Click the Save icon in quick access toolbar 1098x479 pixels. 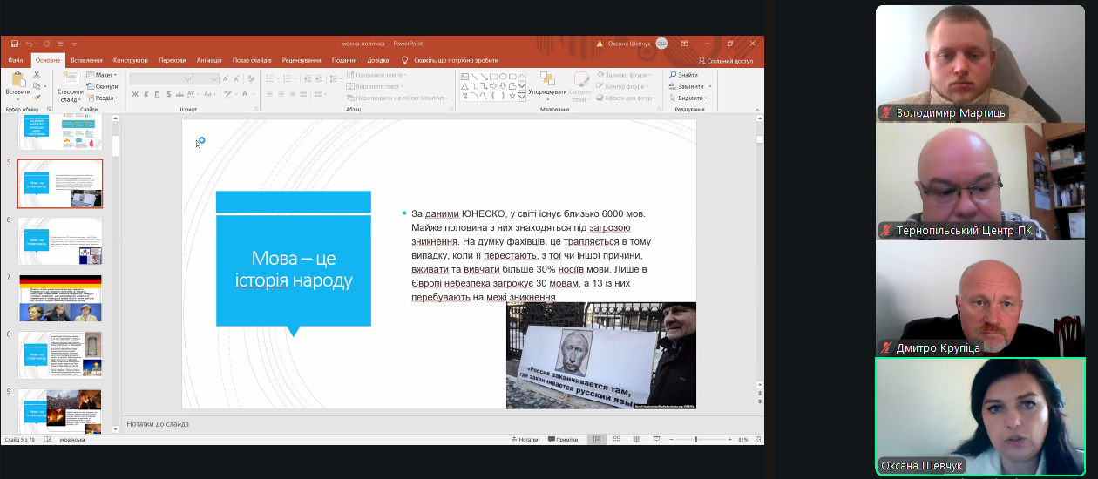15,44
